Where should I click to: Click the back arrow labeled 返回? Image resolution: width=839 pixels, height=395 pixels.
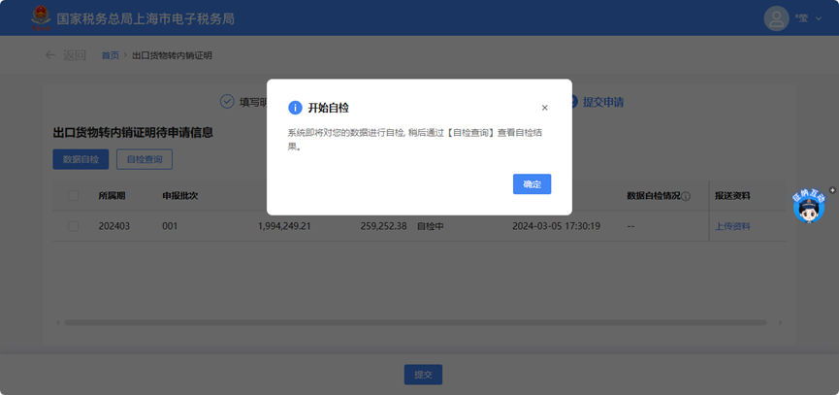[65, 55]
